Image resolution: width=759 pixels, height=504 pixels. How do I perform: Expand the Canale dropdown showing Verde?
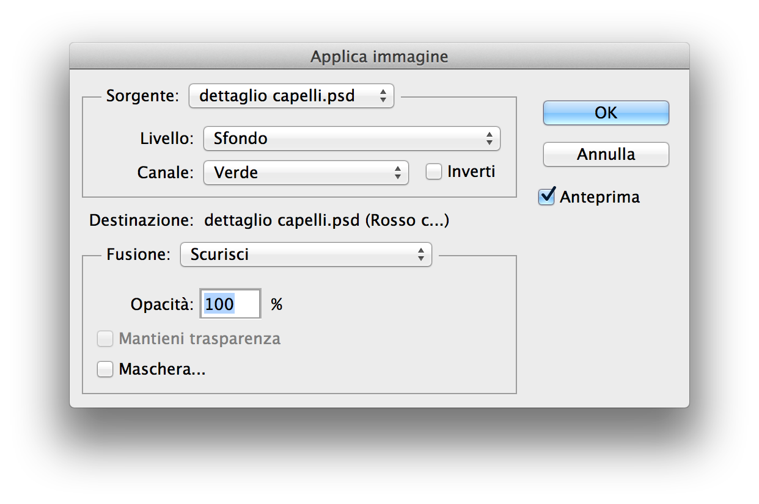click(x=306, y=173)
